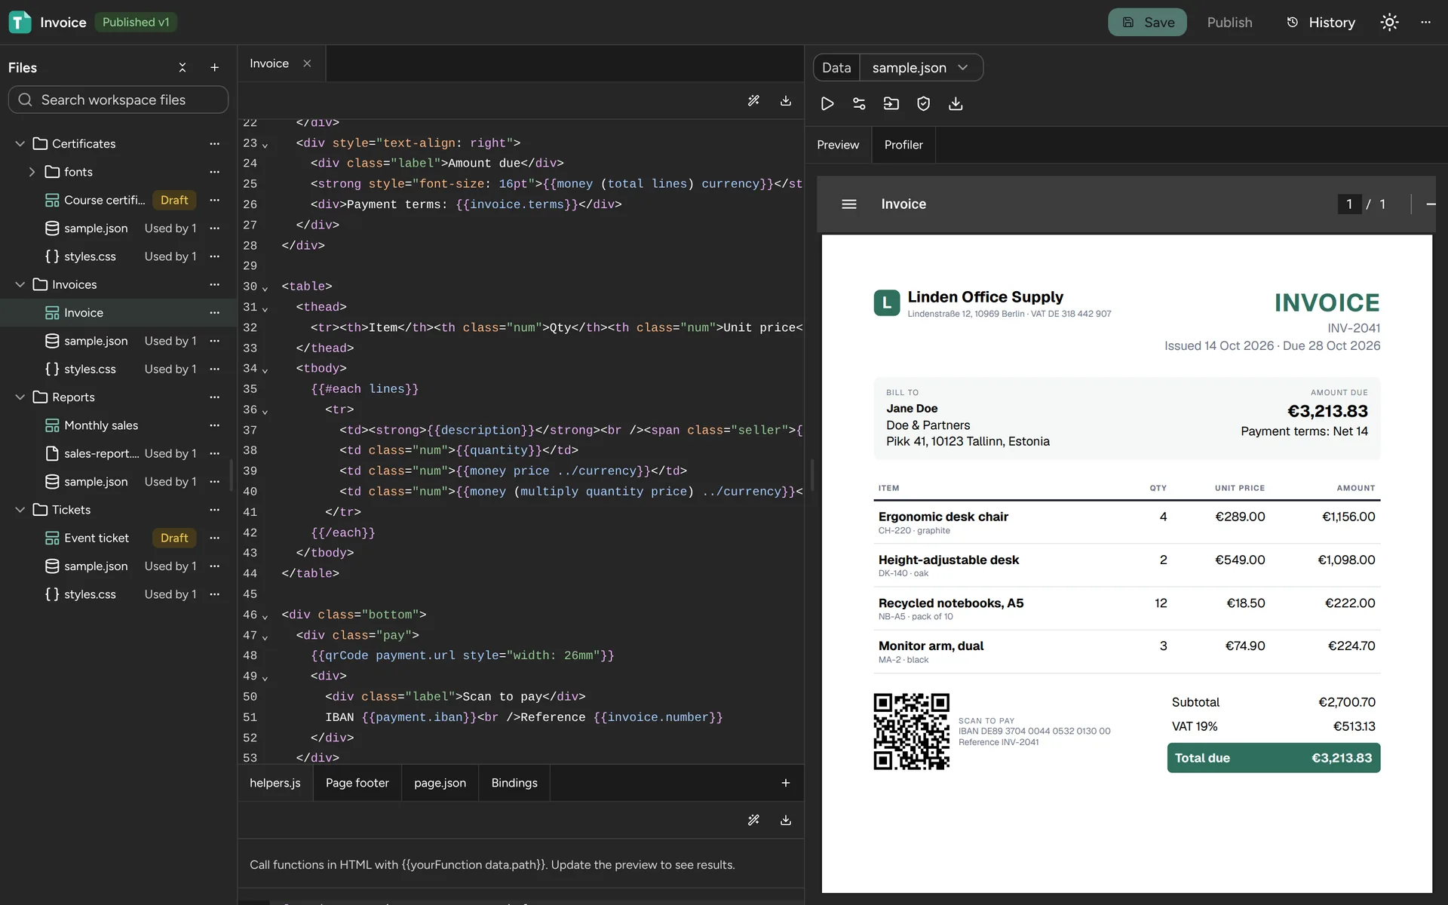Open the PDF viewer hamburger menu
The image size is (1448, 905).
point(849,204)
